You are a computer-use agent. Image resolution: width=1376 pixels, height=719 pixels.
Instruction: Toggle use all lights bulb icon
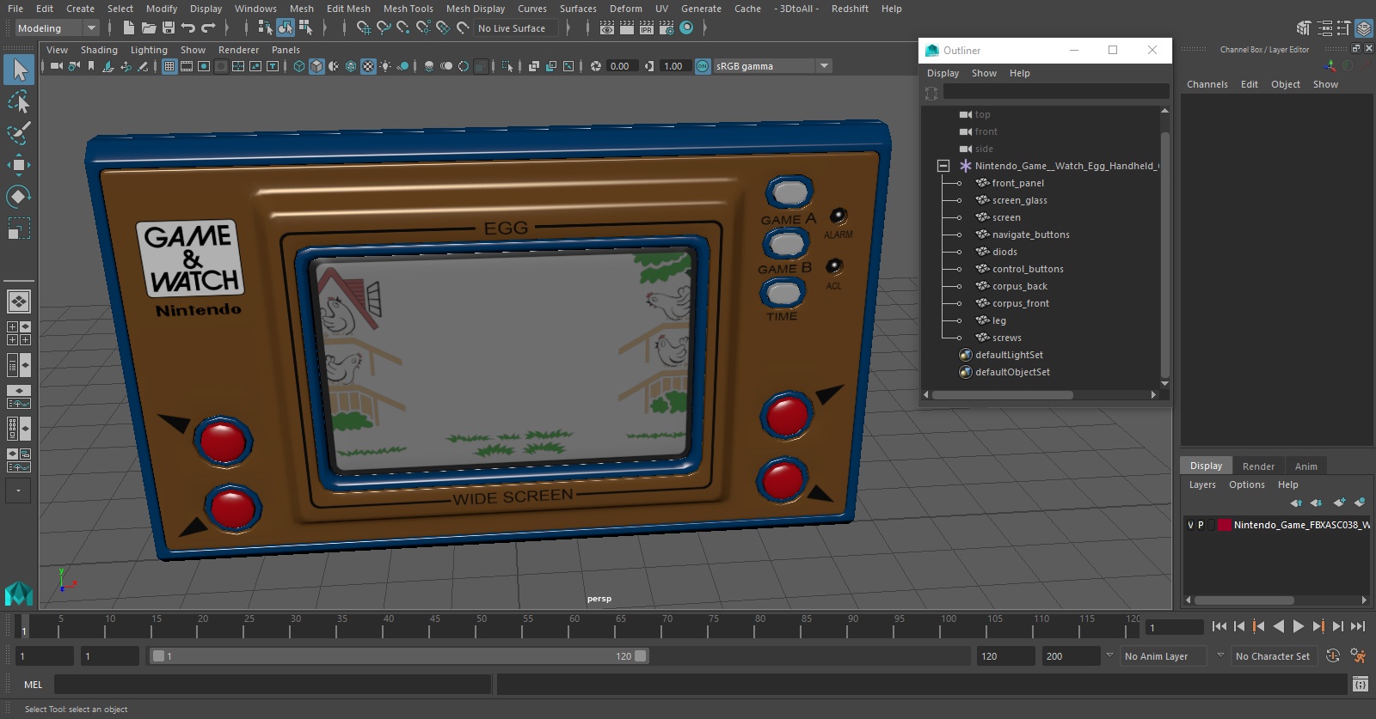click(x=385, y=66)
